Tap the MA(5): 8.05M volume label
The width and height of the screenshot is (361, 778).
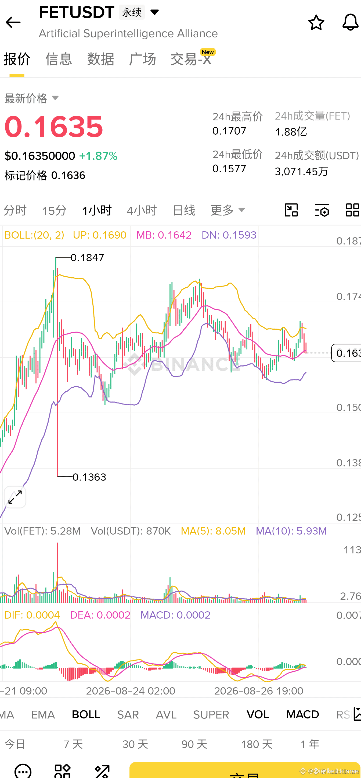click(x=213, y=531)
